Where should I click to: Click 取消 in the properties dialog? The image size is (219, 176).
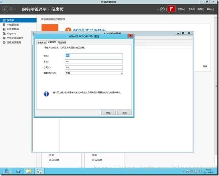[124, 113]
